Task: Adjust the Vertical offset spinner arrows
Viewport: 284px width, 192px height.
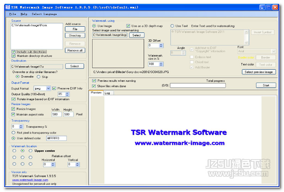Action: tap(77, 164)
